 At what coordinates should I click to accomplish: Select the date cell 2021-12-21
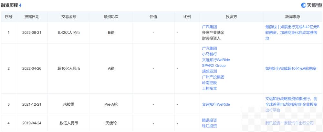[32, 104]
